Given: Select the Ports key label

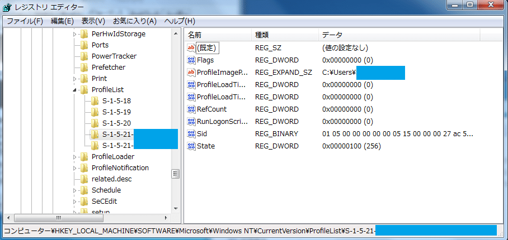Looking at the screenshot, I should (x=100, y=45).
